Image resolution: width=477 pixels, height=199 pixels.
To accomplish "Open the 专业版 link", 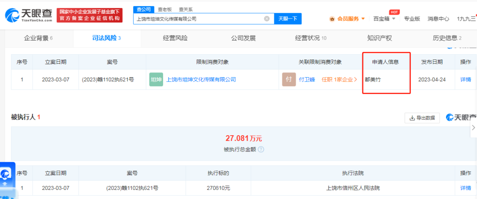I will coord(412,19).
